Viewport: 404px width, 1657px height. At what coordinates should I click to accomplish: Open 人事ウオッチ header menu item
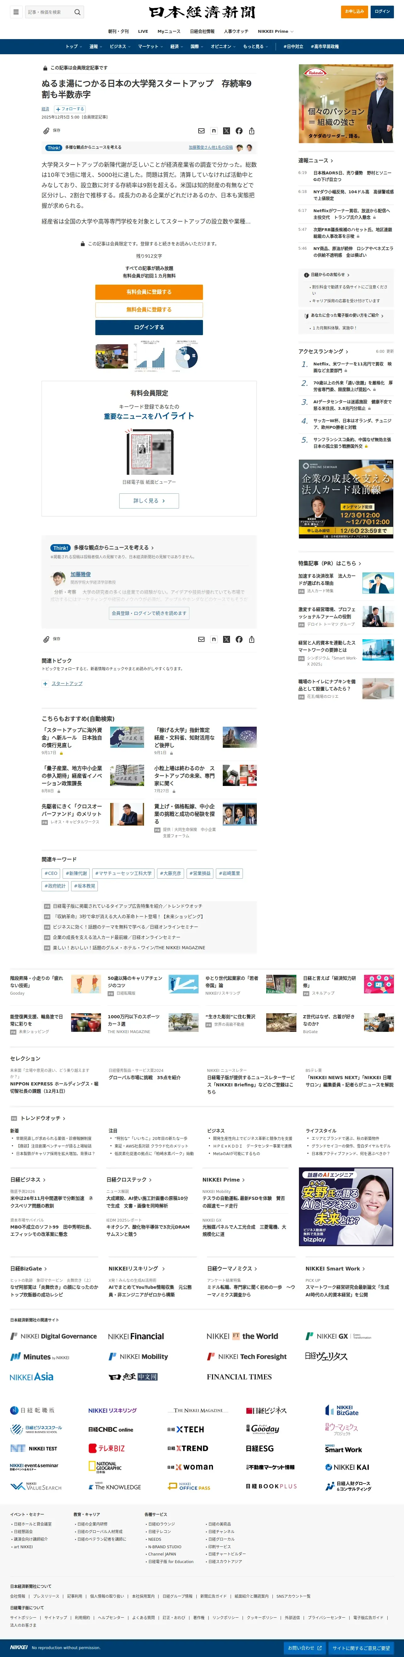(236, 32)
